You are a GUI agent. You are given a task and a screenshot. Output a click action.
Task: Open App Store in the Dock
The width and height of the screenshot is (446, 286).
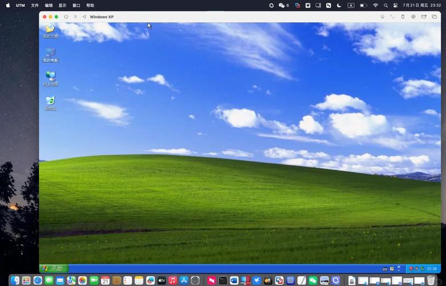click(184, 281)
